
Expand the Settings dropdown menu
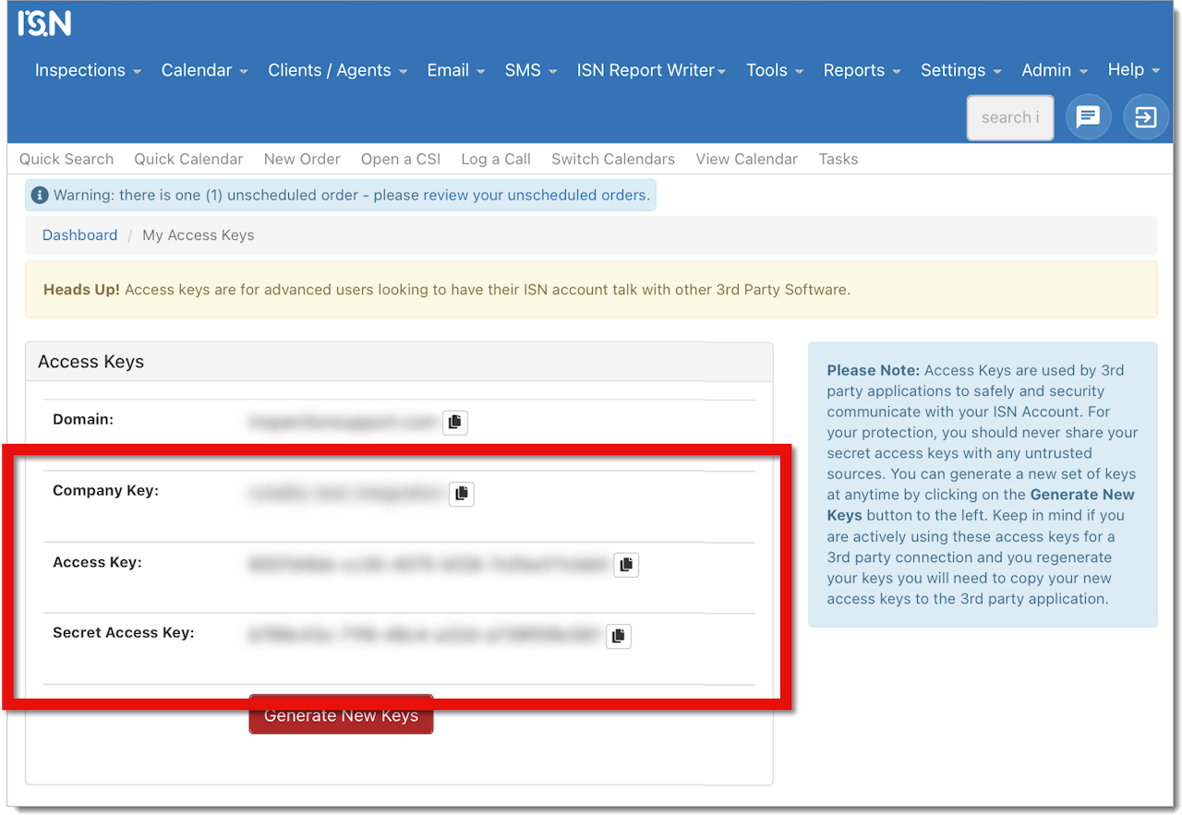point(960,70)
